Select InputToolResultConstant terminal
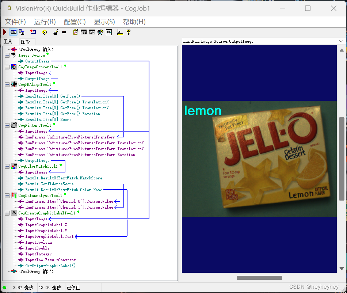Viewport: 347px width, 293px height. 50,260
